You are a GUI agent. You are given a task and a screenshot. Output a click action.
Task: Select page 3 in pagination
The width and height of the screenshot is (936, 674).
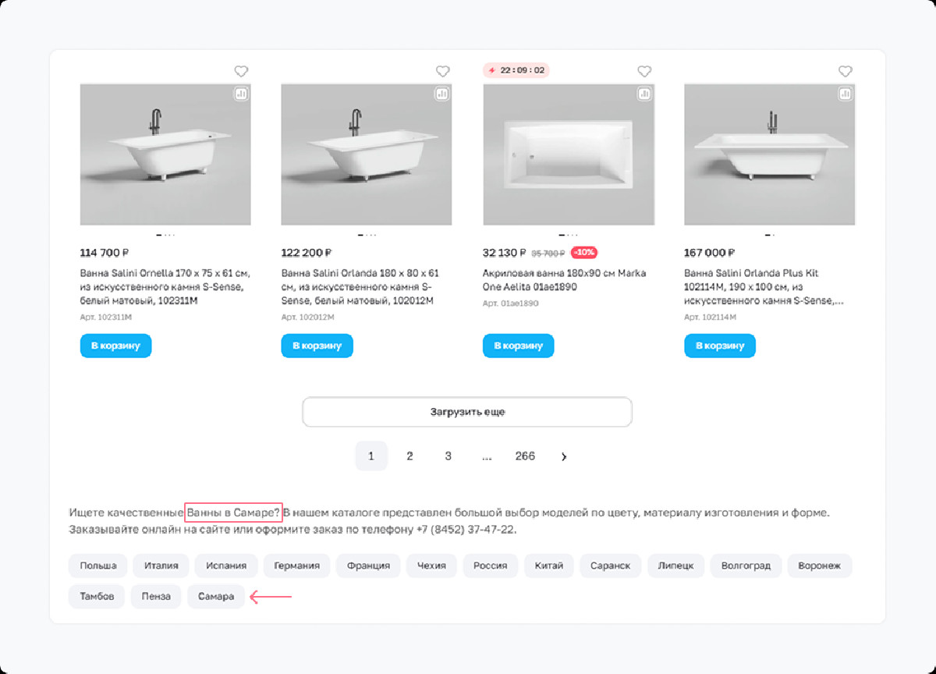pos(448,456)
